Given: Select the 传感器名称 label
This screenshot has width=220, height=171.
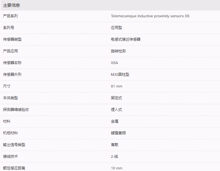Looking at the screenshot, I should [x=12, y=63].
